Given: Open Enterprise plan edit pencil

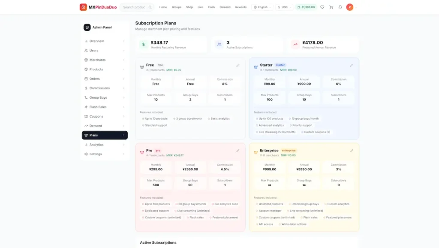Looking at the screenshot, I should tap(352, 151).
